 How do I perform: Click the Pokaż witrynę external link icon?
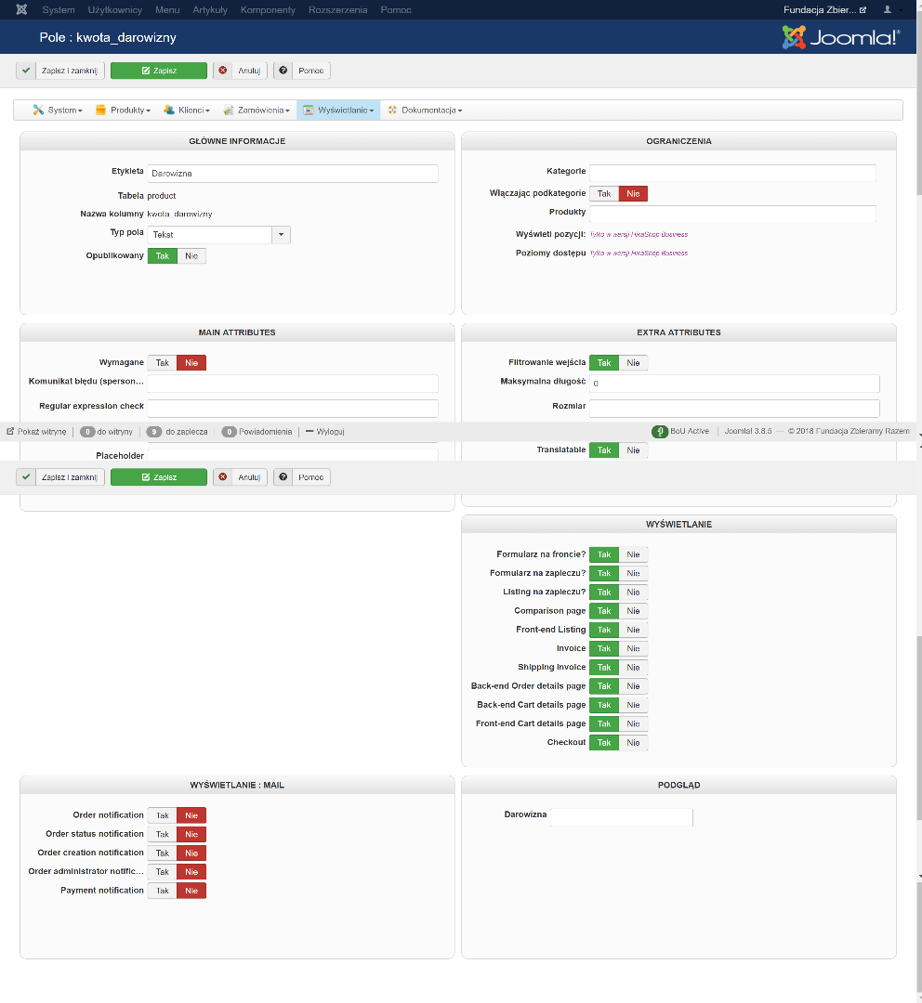10,432
